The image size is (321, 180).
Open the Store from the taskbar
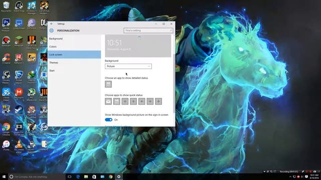pos(94,176)
